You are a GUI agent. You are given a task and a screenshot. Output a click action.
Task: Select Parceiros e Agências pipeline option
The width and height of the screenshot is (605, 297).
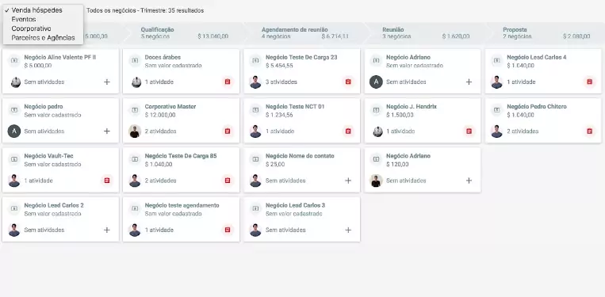43,38
